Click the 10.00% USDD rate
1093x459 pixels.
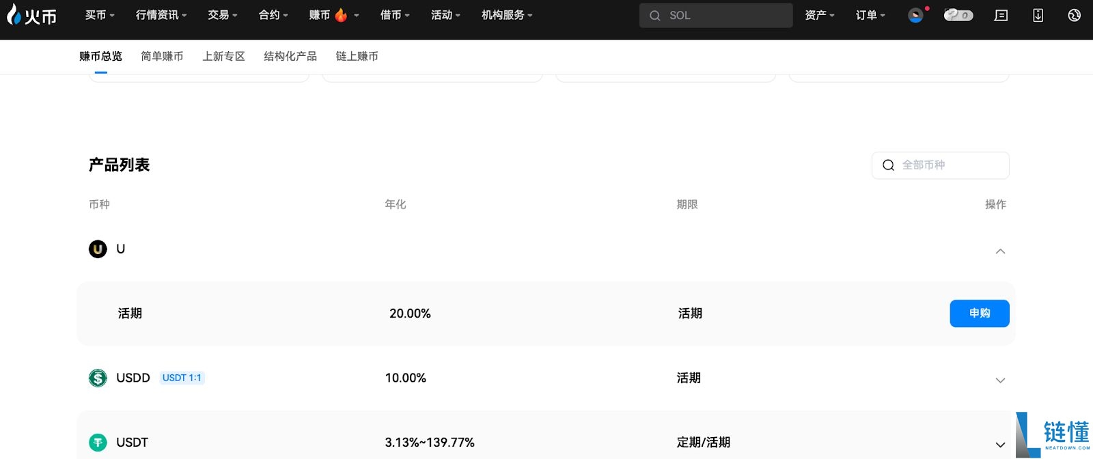tap(406, 378)
